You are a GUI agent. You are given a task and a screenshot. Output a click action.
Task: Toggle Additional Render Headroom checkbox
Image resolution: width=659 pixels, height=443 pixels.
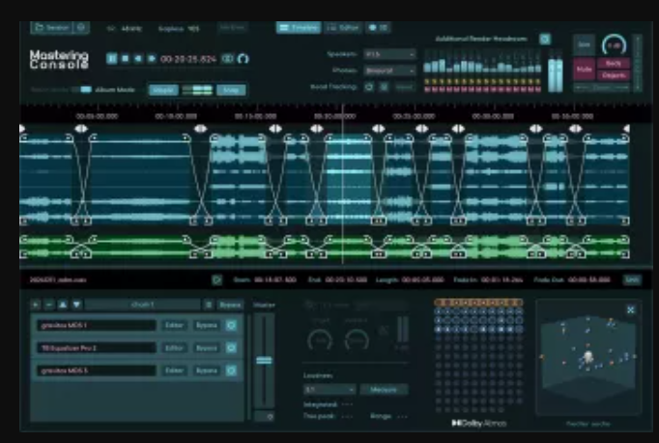(545, 39)
